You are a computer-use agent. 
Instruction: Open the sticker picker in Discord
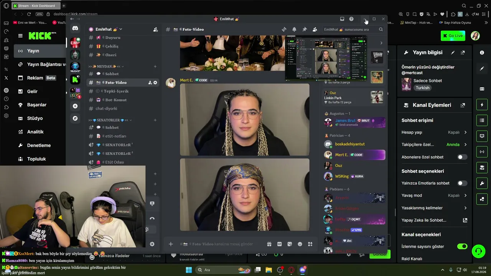290,244
